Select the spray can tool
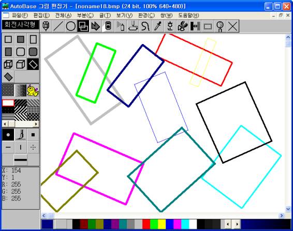 [x=121, y=26]
